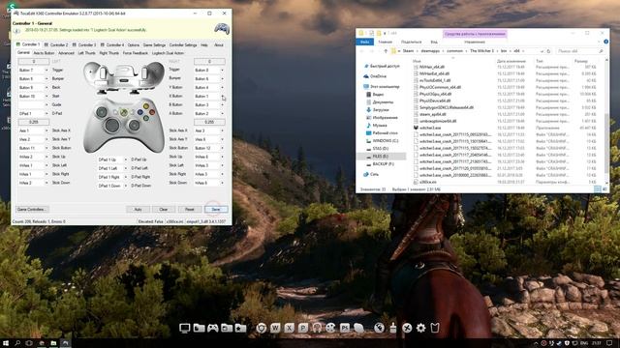This screenshot has height=348, width=620.
Task: Open the Вид ribbon tab in Explorer
Action: [x=434, y=42]
